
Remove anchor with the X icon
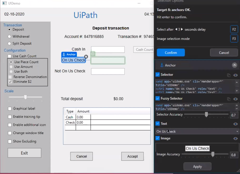(86, 57)
